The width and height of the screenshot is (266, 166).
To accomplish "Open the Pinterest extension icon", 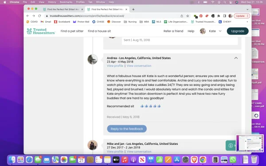I will tap(201, 16).
